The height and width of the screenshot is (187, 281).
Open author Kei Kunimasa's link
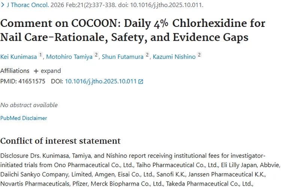tap(18, 57)
